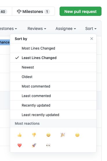The width and height of the screenshot is (107, 161).
Task: Choose Least recently updated menu entry
Action: [x=53, y=115]
